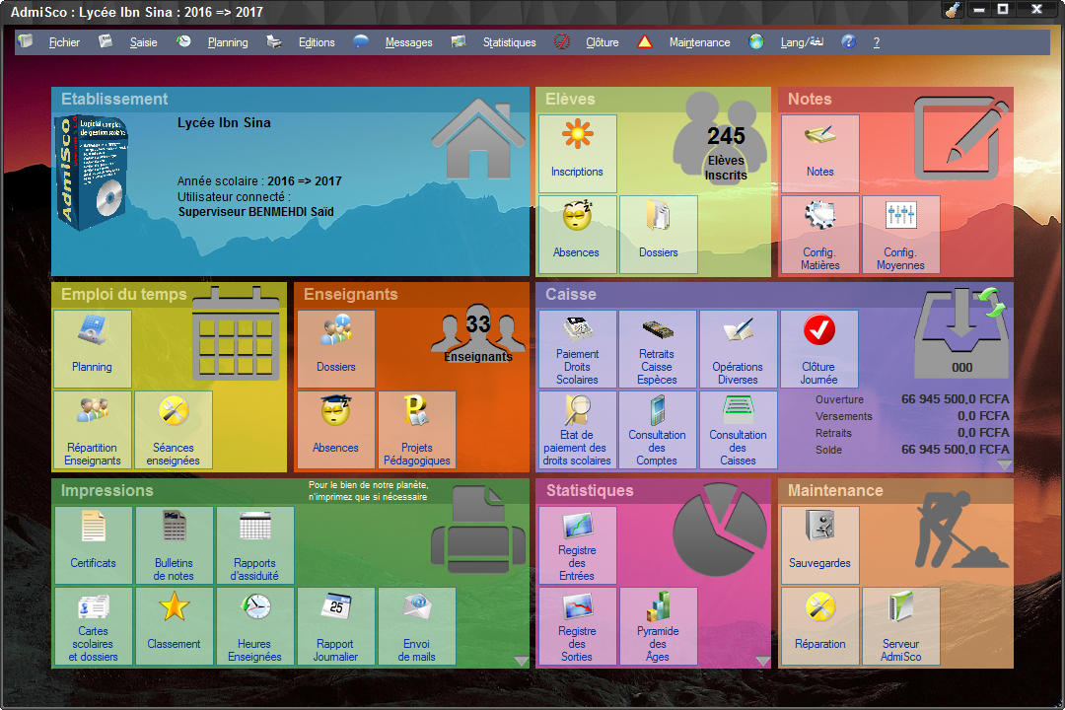Open the Fichier menu

[64, 42]
